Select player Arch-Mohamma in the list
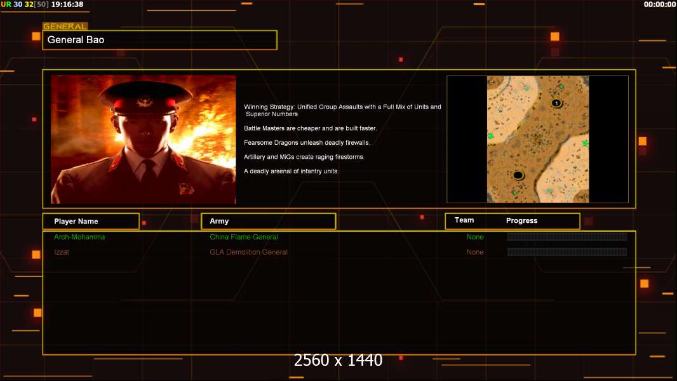This screenshot has height=381, width=677. click(x=79, y=237)
